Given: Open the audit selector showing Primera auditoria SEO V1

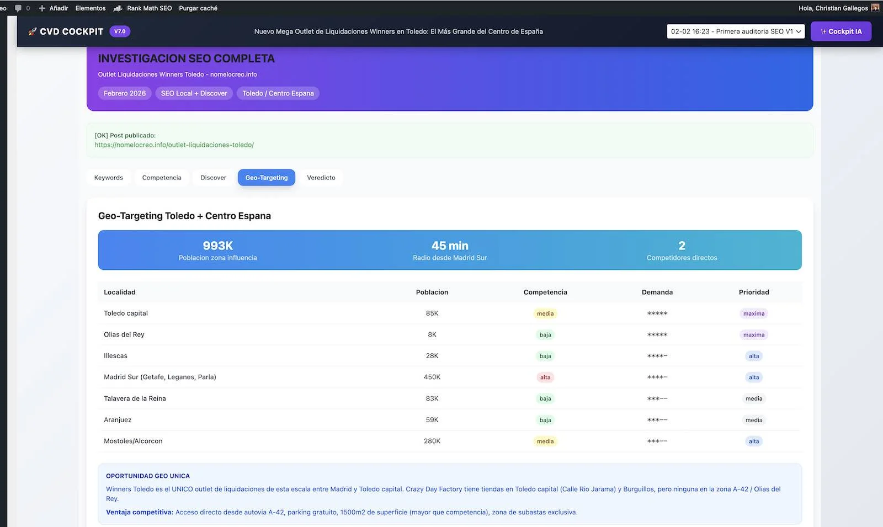Looking at the screenshot, I should click(x=734, y=31).
